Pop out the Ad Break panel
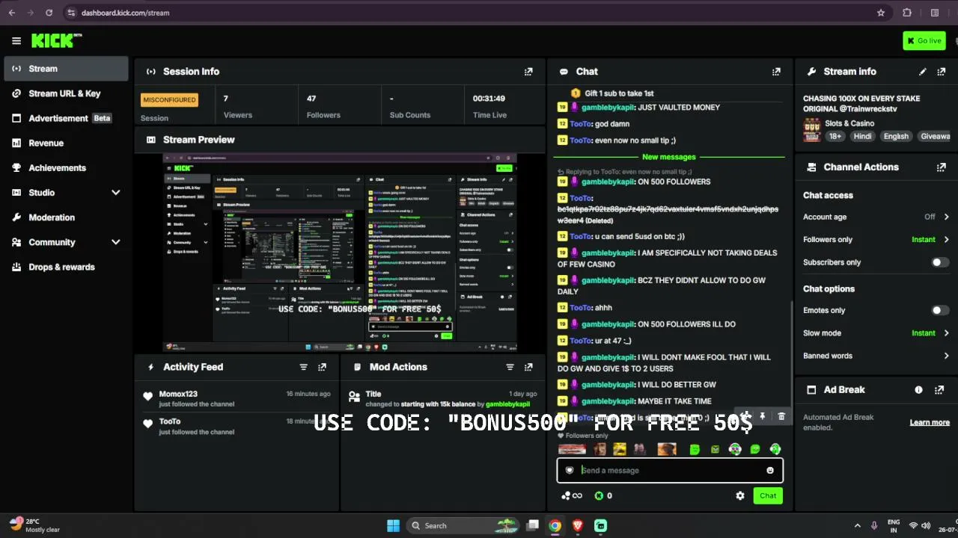The width and height of the screenshot is (958, 538). click(941, 390)
